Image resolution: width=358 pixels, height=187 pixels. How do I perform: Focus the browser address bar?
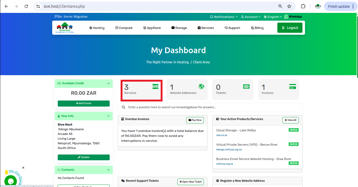[x=157, y=6]
